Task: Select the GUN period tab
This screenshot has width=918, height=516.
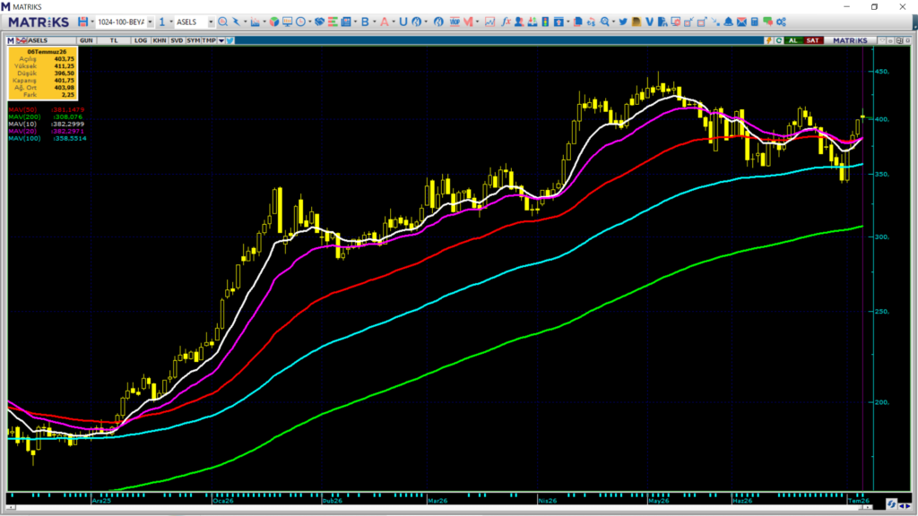Action: click(x=86, y=40)
